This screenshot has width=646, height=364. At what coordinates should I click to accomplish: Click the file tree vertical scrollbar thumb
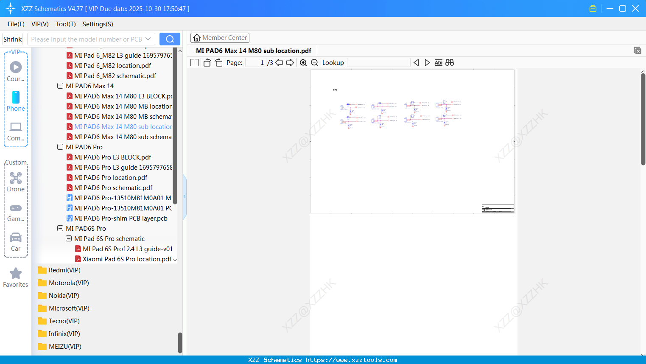pyautogui.click(x=175, y=126)
